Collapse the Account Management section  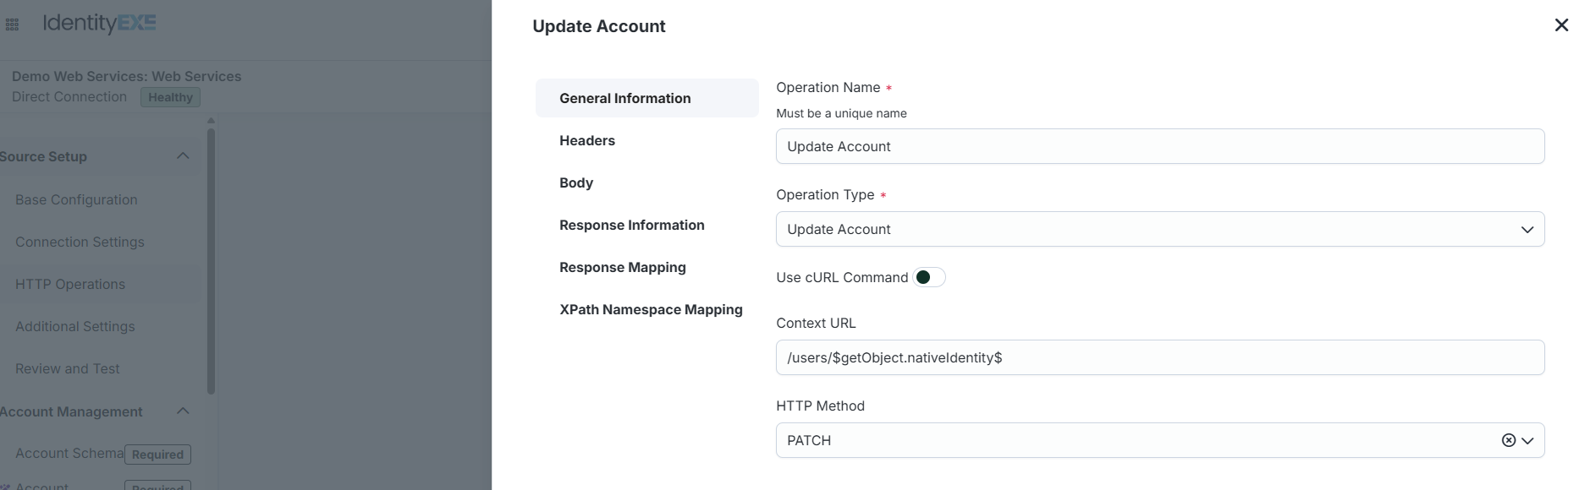183,411
